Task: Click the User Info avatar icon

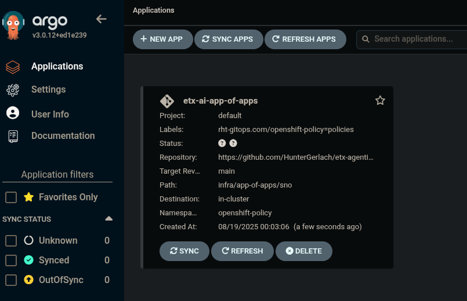Action: pyautogui.click(x=13, y=113)
